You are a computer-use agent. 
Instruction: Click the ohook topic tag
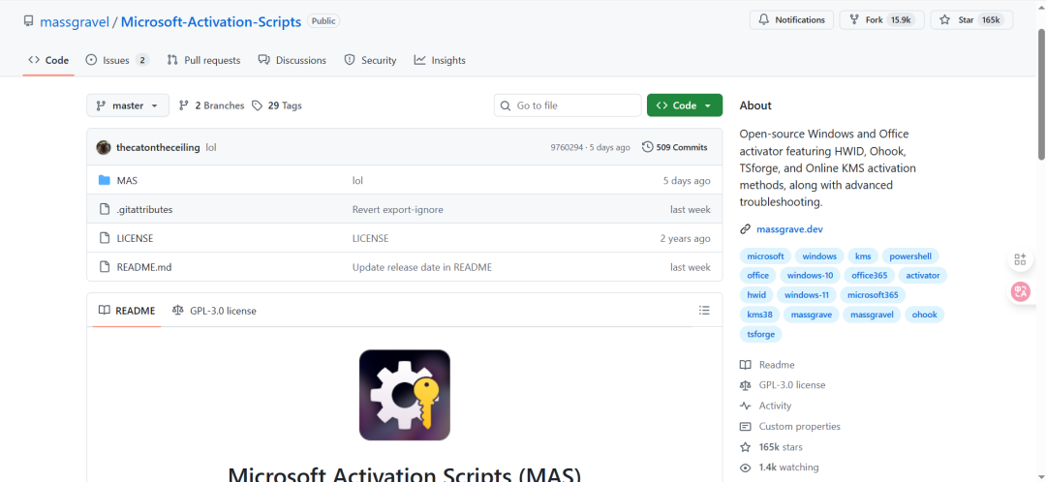[925, 315]
